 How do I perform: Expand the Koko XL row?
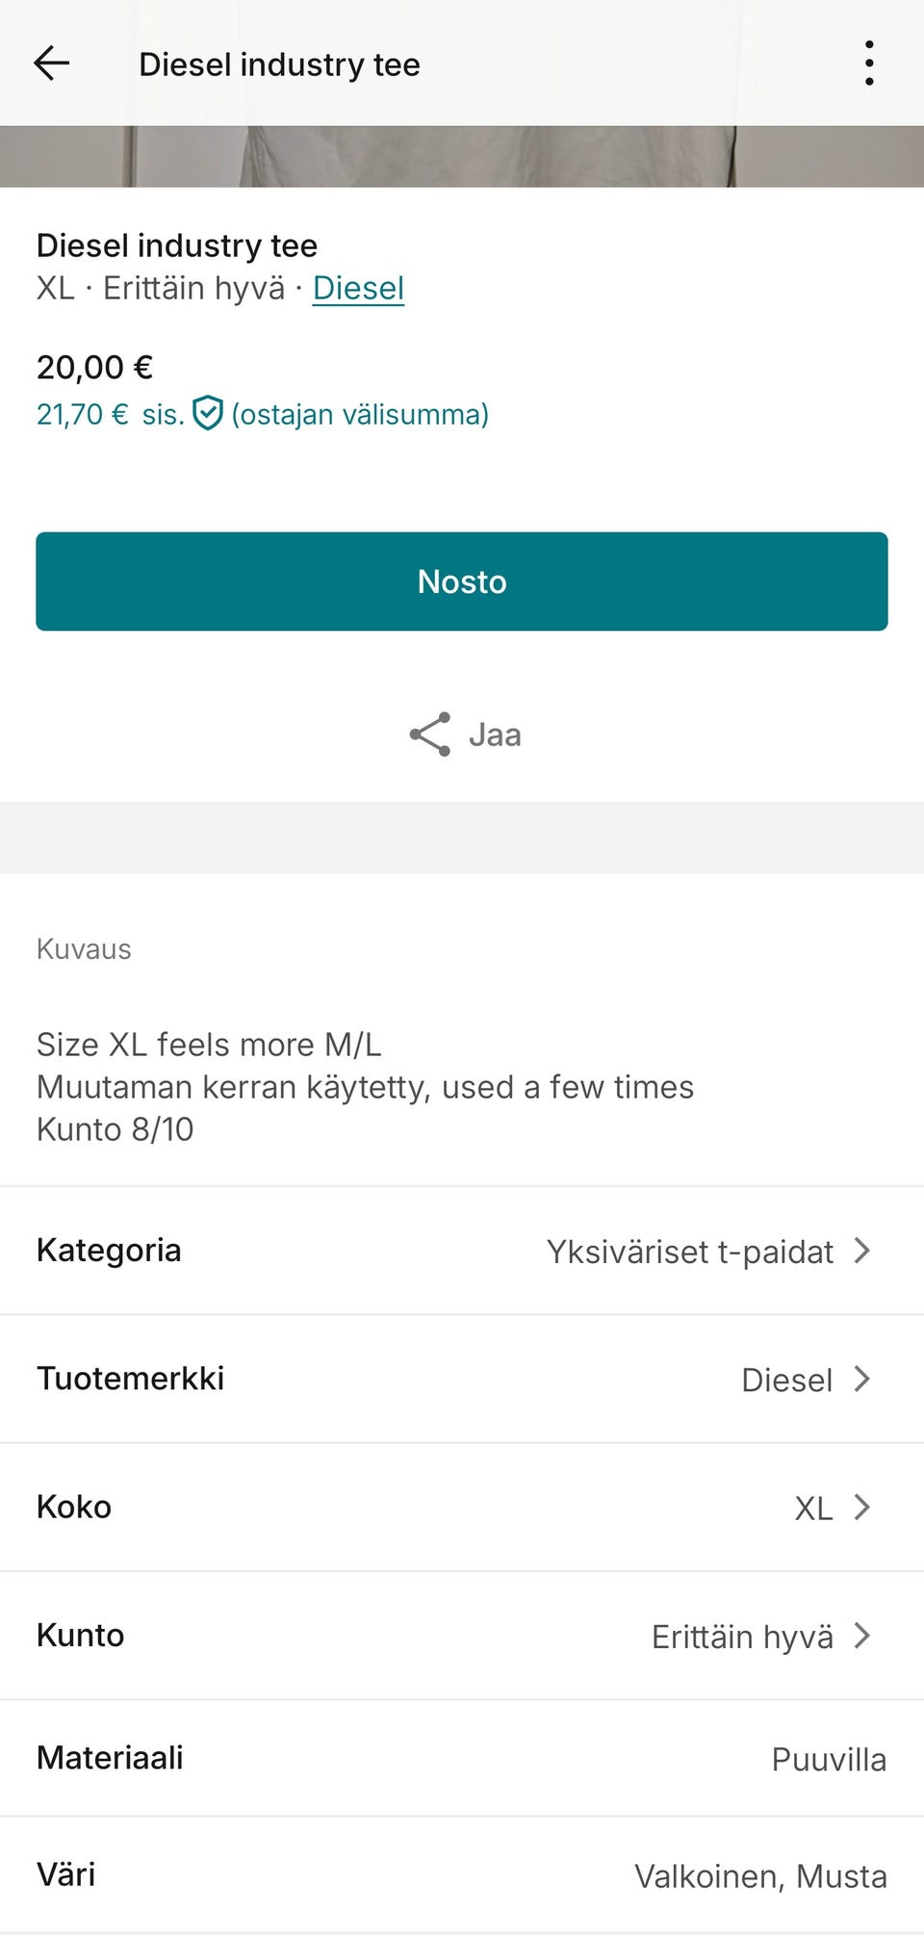click(862, 1508)
